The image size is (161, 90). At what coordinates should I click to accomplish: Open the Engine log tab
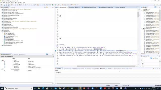96,68
